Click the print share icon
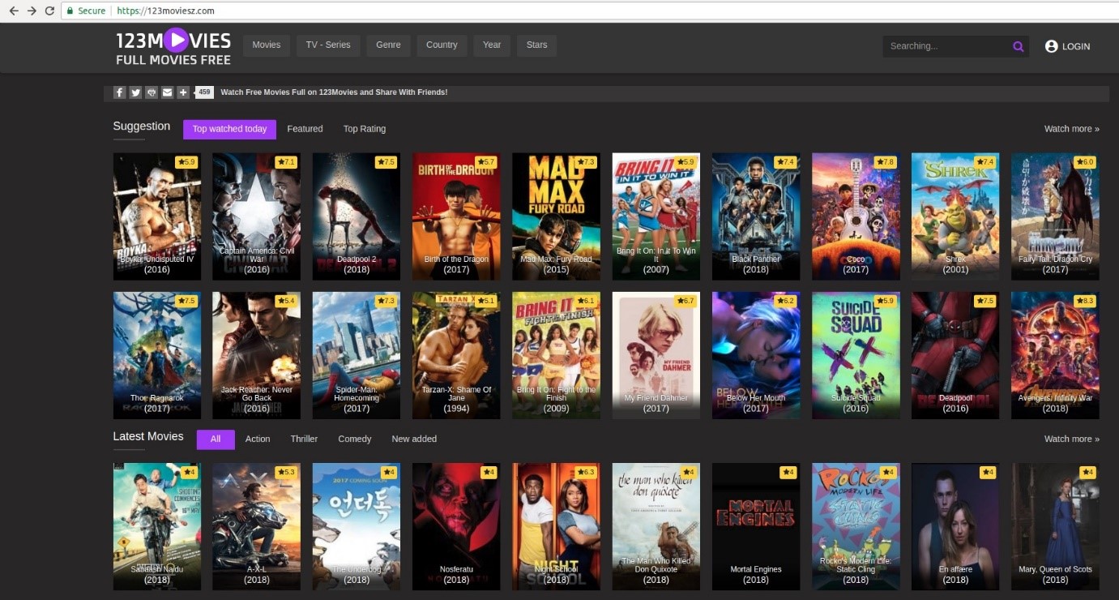This screenshot has height=600, width=1119. click(x=152, y=92)
